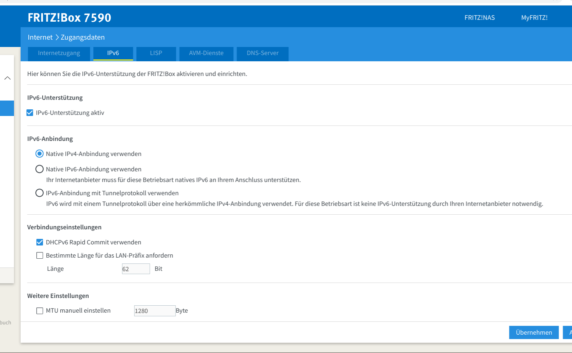Screen dimensions: 572x353
Task: Click the IPv6-Unterstützung section heading
Action: point(55,98)
